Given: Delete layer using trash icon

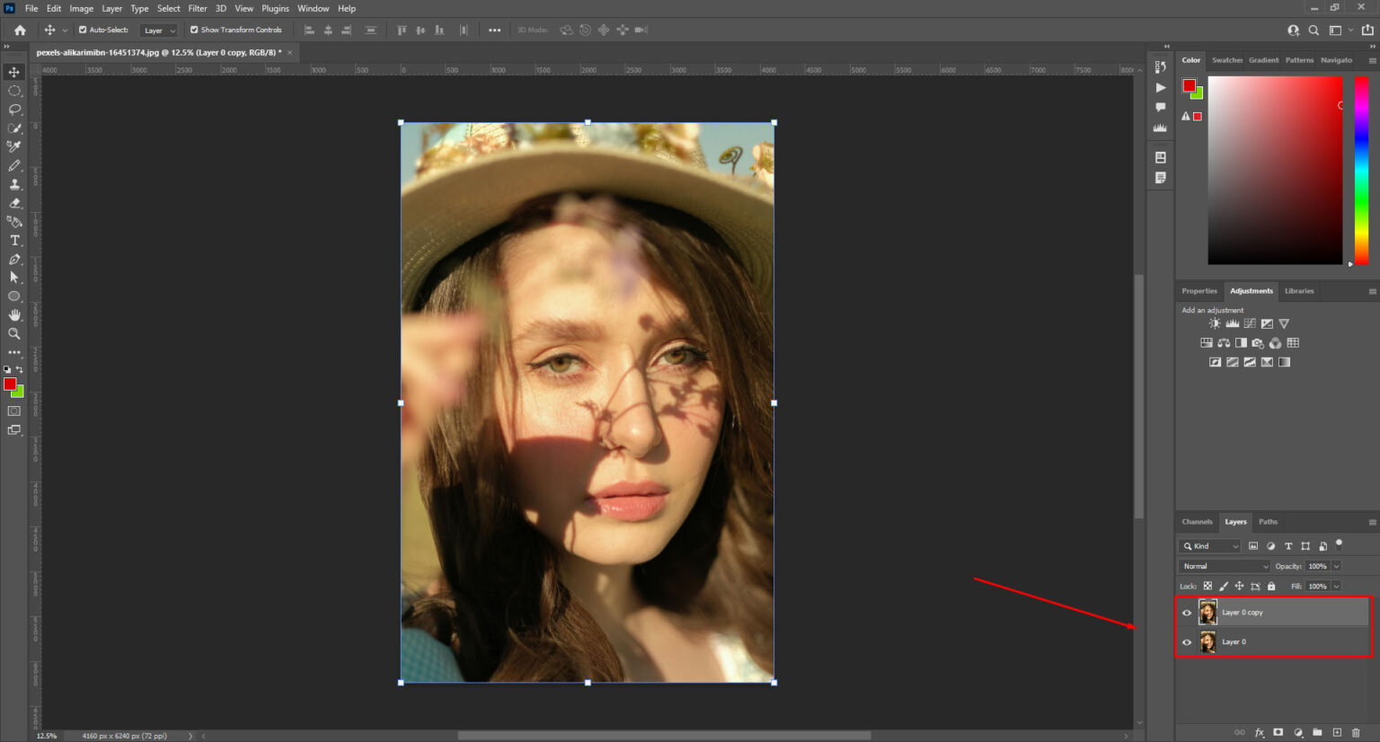Looking at the screenshot, I should 1356,732.
